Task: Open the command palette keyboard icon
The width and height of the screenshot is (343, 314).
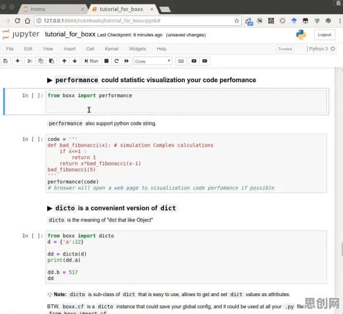Action: tap(181, 61)
